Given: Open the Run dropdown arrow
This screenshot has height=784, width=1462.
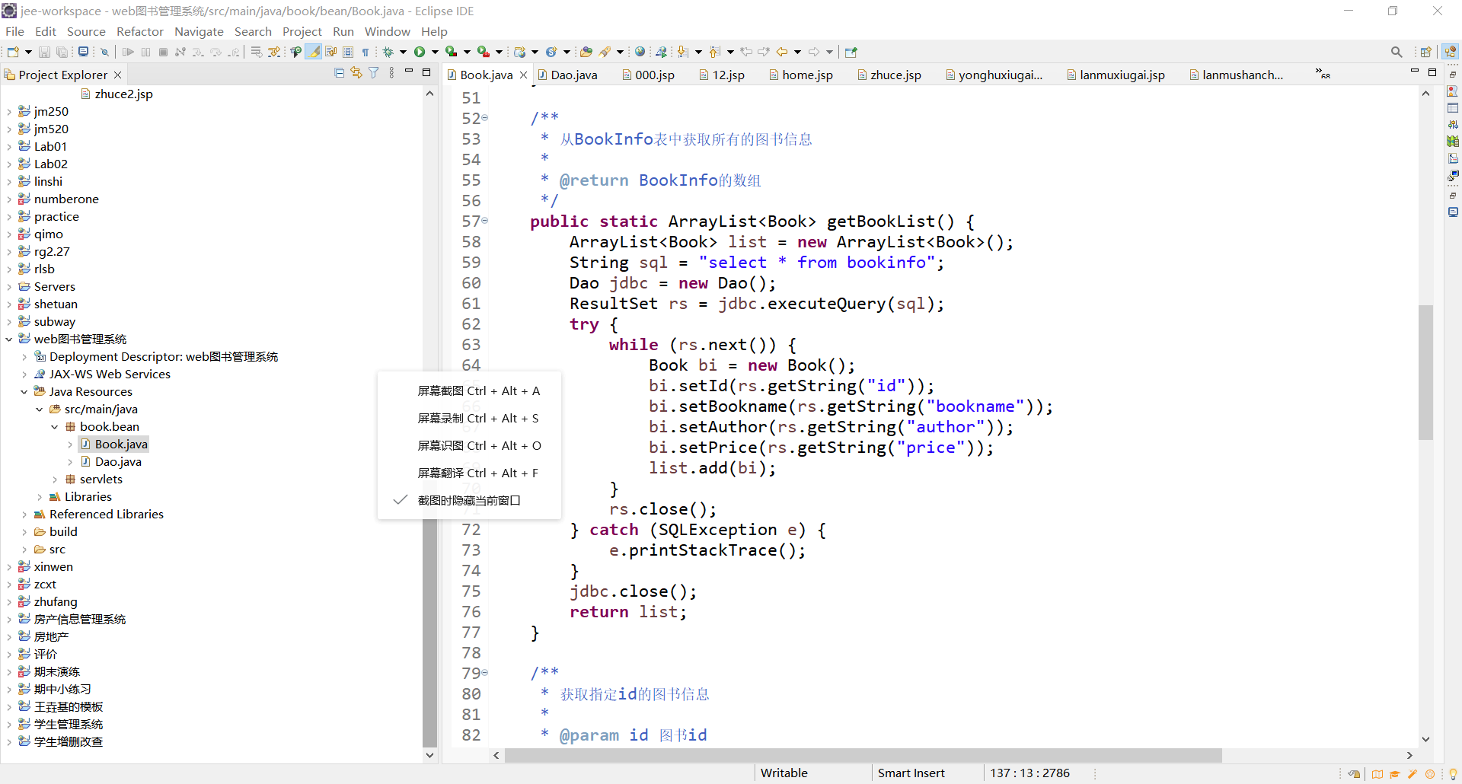Looking at the screenshot, I should click(435, 52).
